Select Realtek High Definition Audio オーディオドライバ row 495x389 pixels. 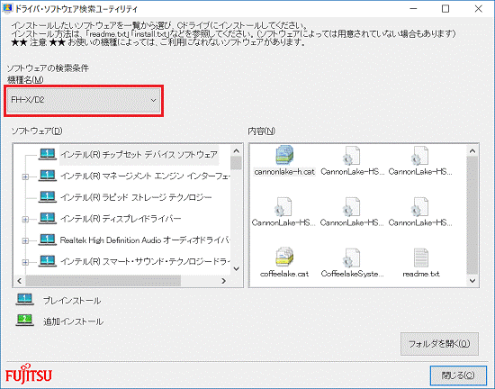coord(145,240)
